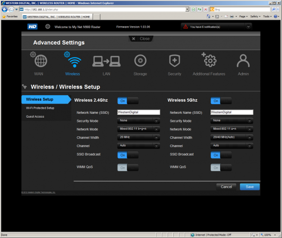Open the WAN settings globe icon
This screenshot has width=282, height=238.
tap(41, 61)
